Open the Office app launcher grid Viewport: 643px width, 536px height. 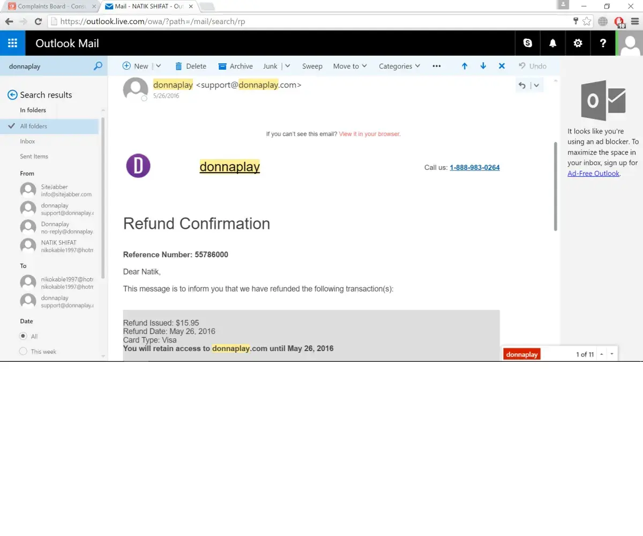(x=12, y=43)
